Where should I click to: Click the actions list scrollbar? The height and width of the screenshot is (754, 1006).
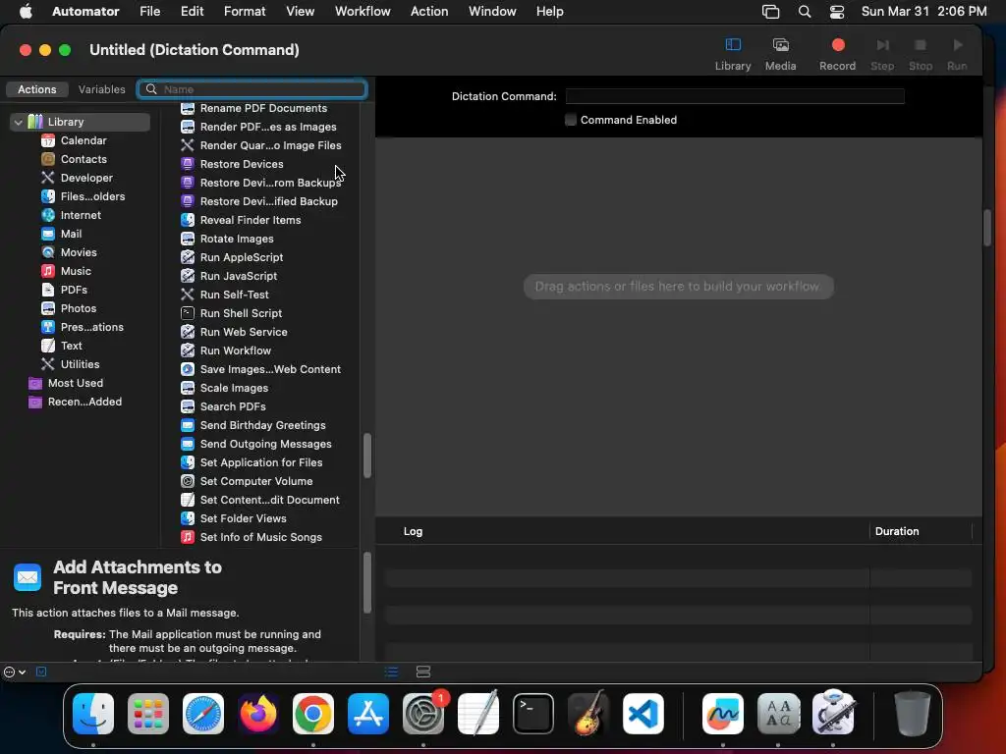(x=367, y=456)
